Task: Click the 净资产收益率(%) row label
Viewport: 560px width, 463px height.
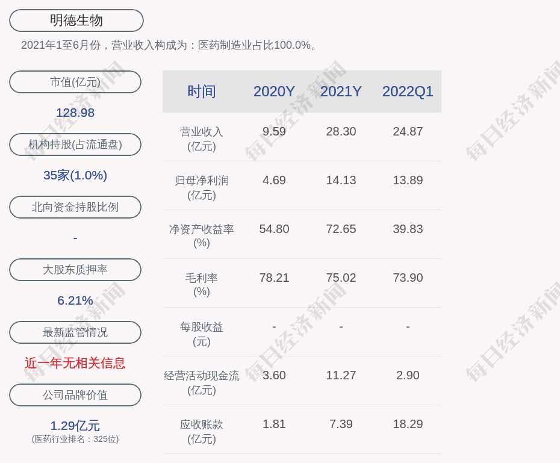Action: pyautogui.click(x=202, y=236)
